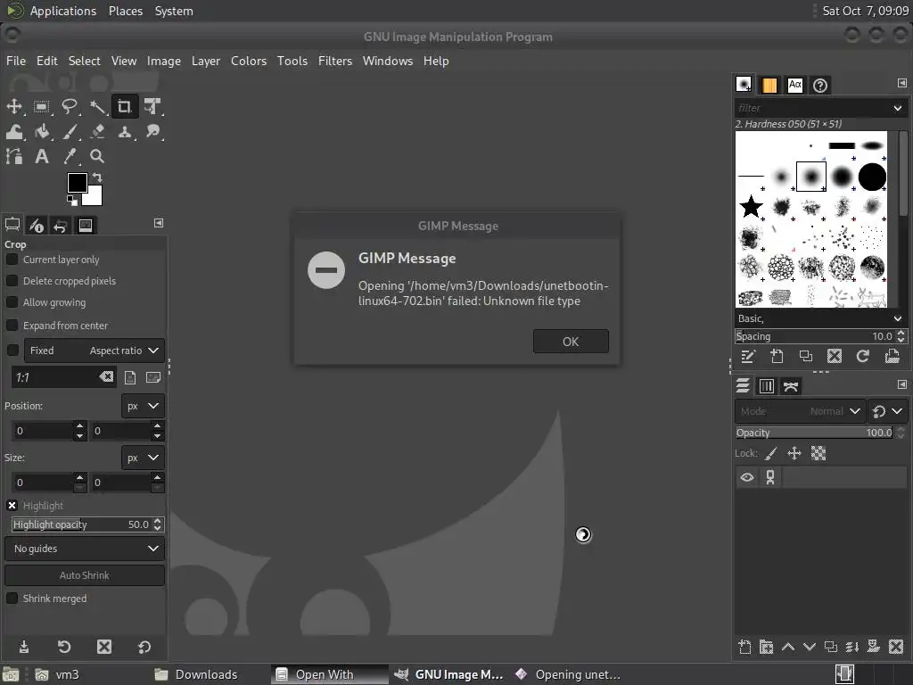The width and height of the screenshot is (913, 685).
Task: Select the Unified Transform tool
Action: click(x=152, y=107)
